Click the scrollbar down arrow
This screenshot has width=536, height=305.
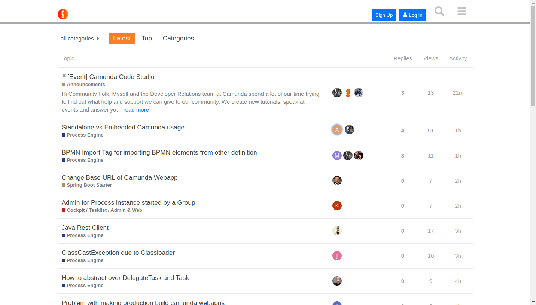click(x=533, y=302)
